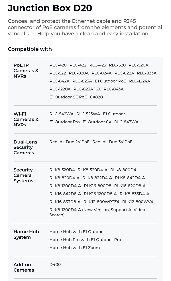Select the RLK12-800WPTZ4 system link
Viewport: 171px width, 281px height.
101,202
